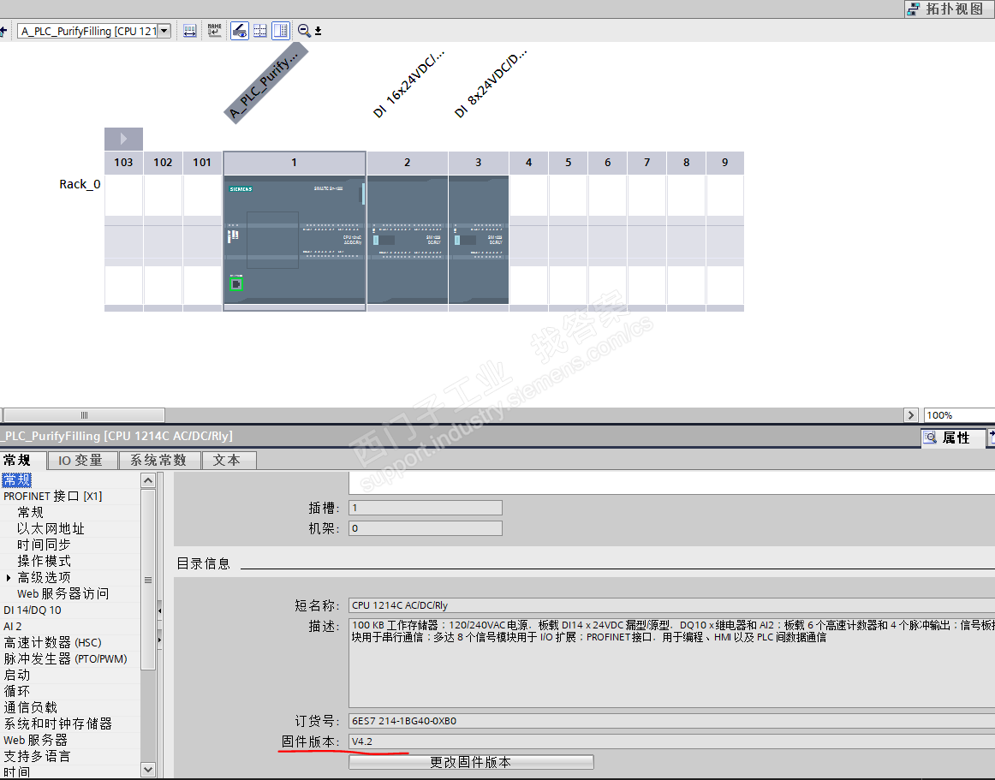Select highlighted 常规 tree item
Viewport: 995px width, 780px height.
[x=16, y=479]
